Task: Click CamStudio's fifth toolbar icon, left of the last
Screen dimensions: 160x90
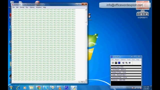Action: [126, 63]
